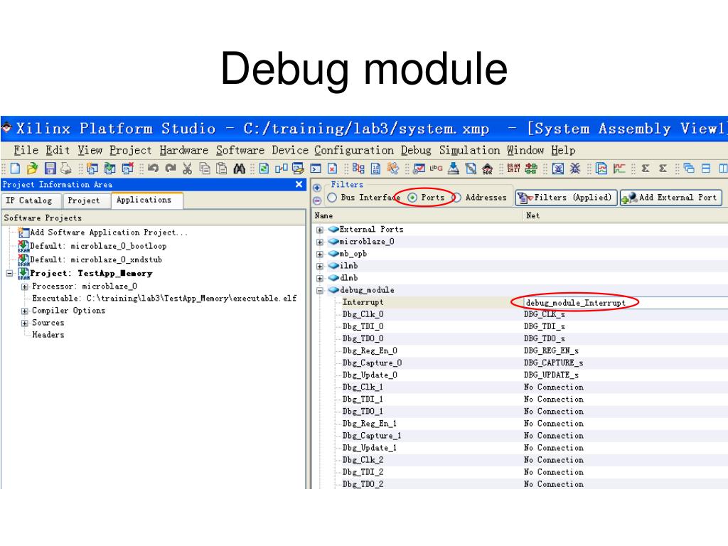728x546 pixels.
Task: Copy using the two-pages toolbar icon
Action: click(204, 168)
